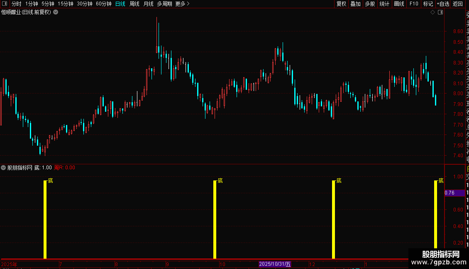Image resolution: width=469 pixels, height=269 pixels.
Task: Select the 30分钟 period
Action: pyautogui.click(x=84, y=4)
